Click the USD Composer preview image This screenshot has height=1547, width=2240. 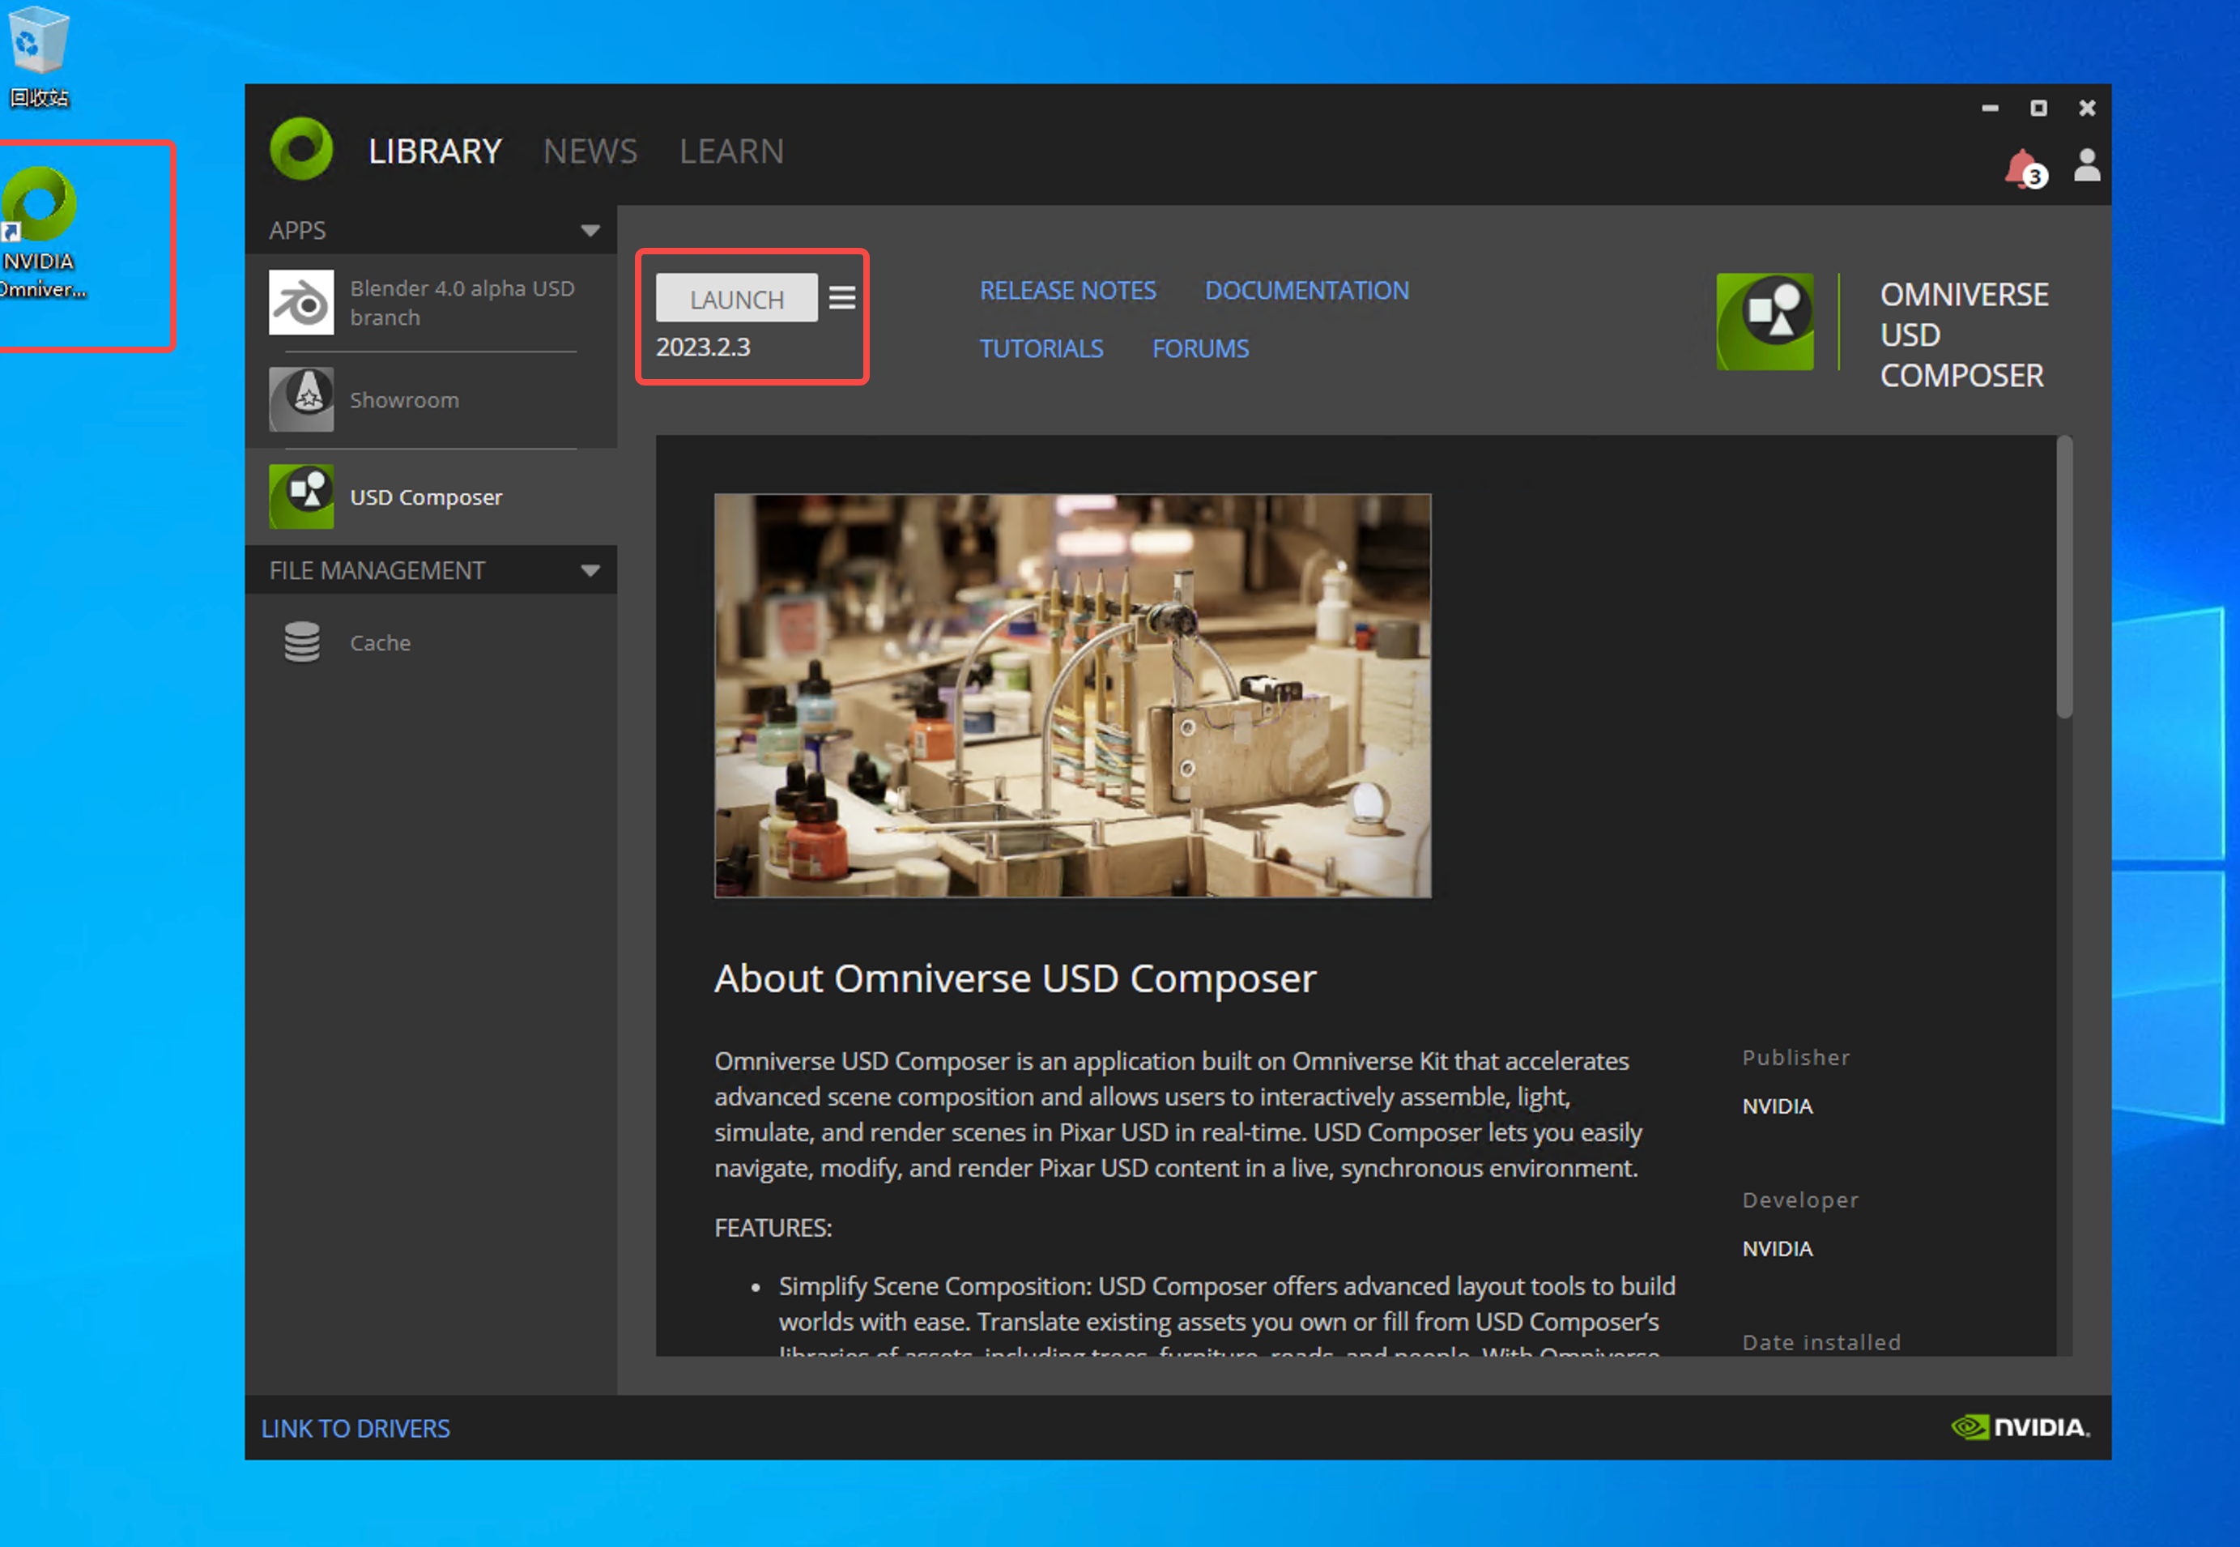1073,696
